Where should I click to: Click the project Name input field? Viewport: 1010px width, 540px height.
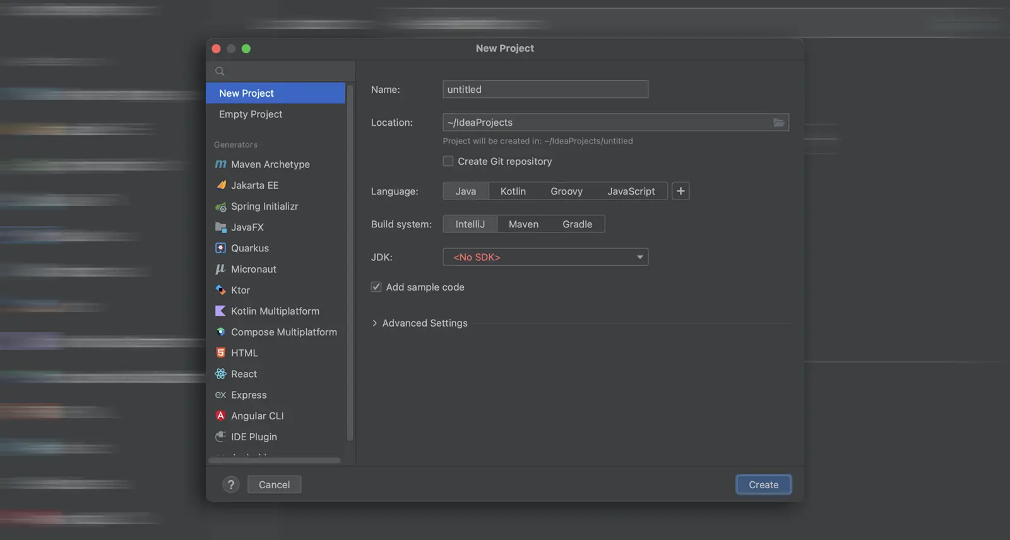(x=545, y=89)
